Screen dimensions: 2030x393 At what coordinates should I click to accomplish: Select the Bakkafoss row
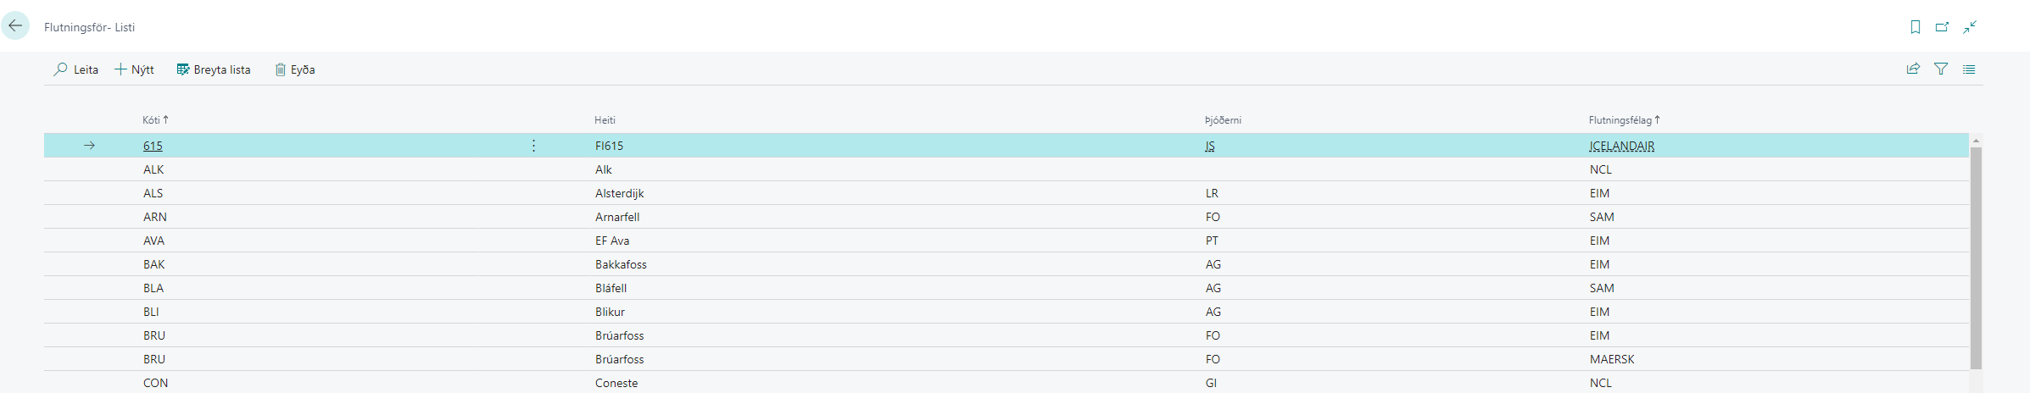coord(621,264)
